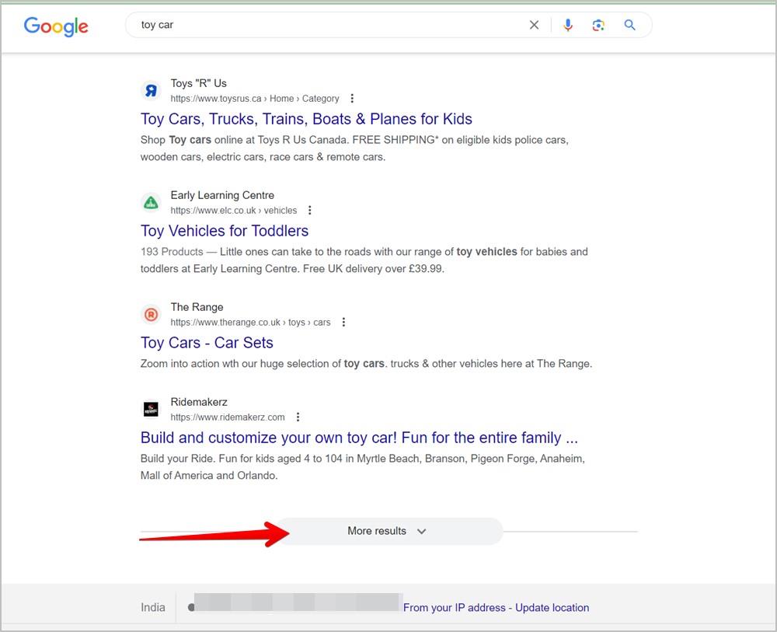Open 'Toy Cars - Car Sets' result
This screenshot has height=632, width=777.
point(207,343)
